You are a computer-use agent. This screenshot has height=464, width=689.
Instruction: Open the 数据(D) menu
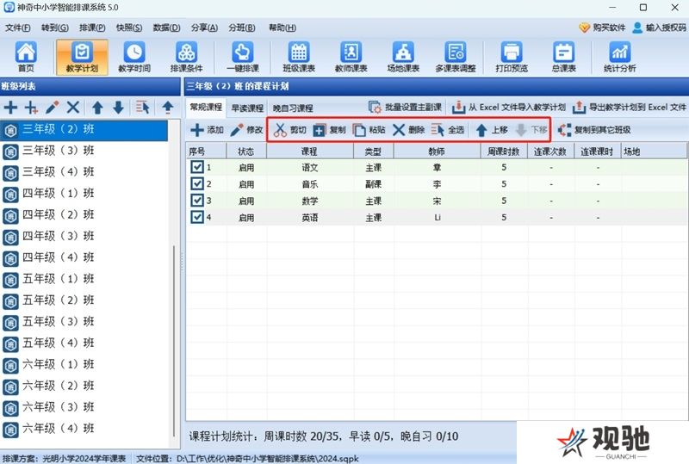(166, 28)
